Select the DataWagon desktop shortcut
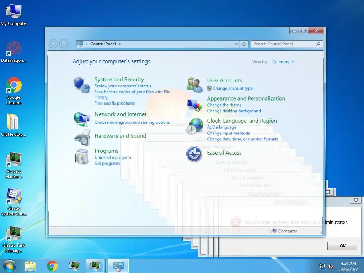Screen dimensions: 364x273 (14, 52)
